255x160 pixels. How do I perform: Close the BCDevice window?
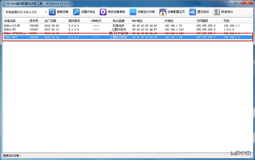coord(248,3)
